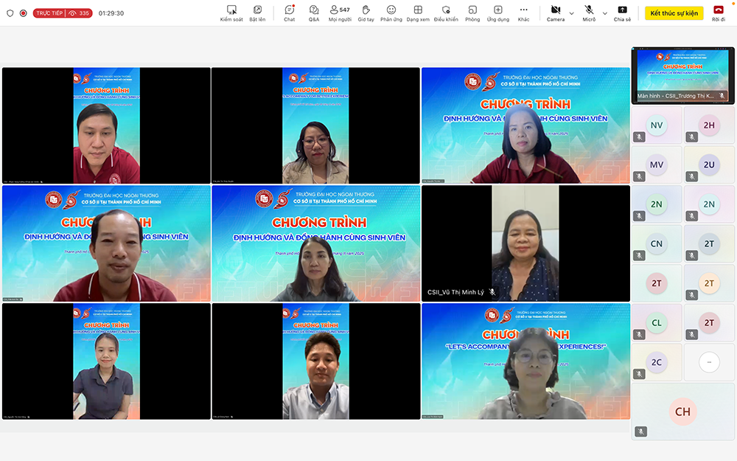Open the Ứng dụng apps panel
Image resolution: width=737 pixels, height=461 pixels.
click(x=498, y=13)
